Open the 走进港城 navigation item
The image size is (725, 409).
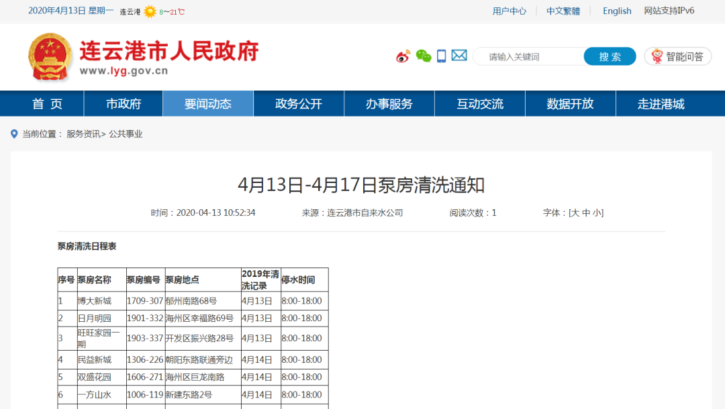661,104
